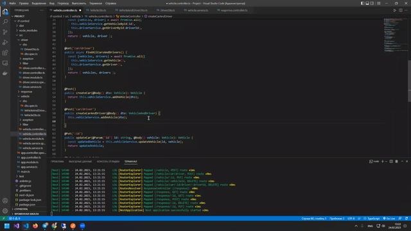
Task: Click the minimap code overview
Action: tap(396, 35)
